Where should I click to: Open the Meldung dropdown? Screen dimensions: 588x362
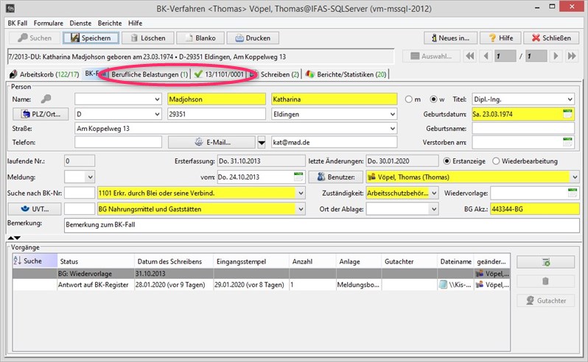tap(90, 177)
